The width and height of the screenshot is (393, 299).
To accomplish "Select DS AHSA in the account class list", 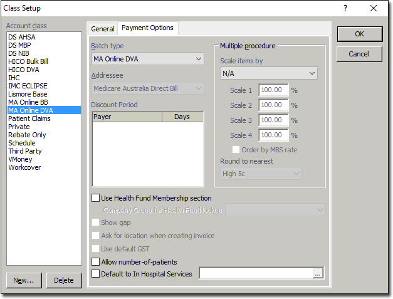I will (22, 37).
